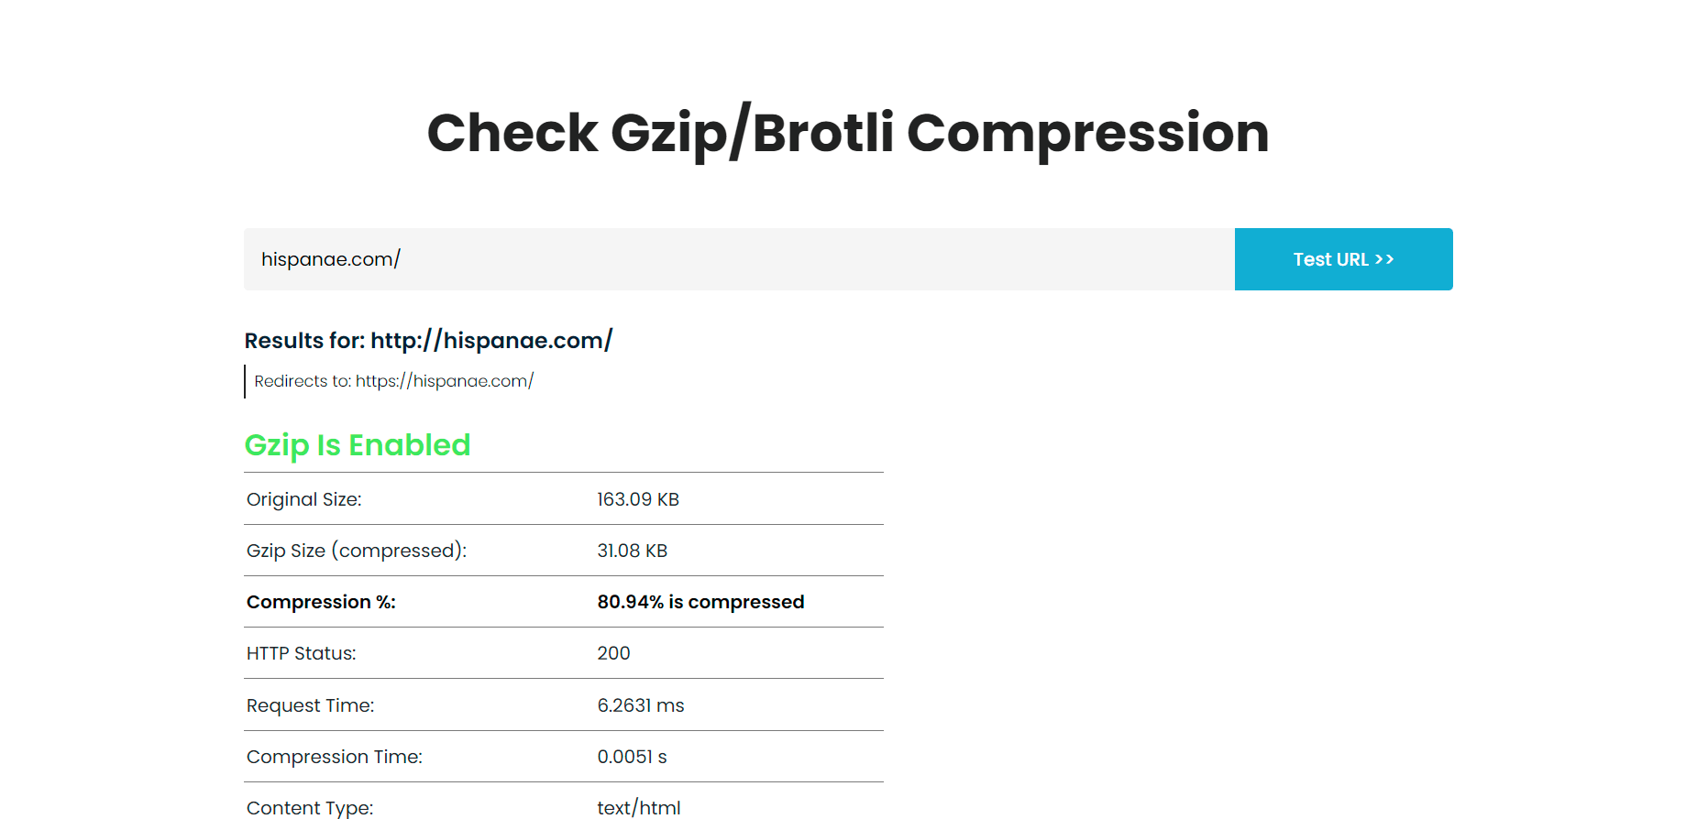Image resolution: width=1697 pixels, height=819 pixels.
Task: Select the Gzip Size (compressed) label
Action: [x=357, y=551]
